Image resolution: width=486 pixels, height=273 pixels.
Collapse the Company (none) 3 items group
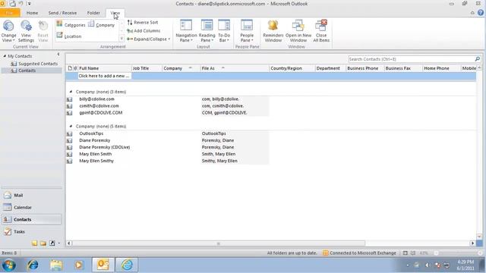click(x=71, y=92)
